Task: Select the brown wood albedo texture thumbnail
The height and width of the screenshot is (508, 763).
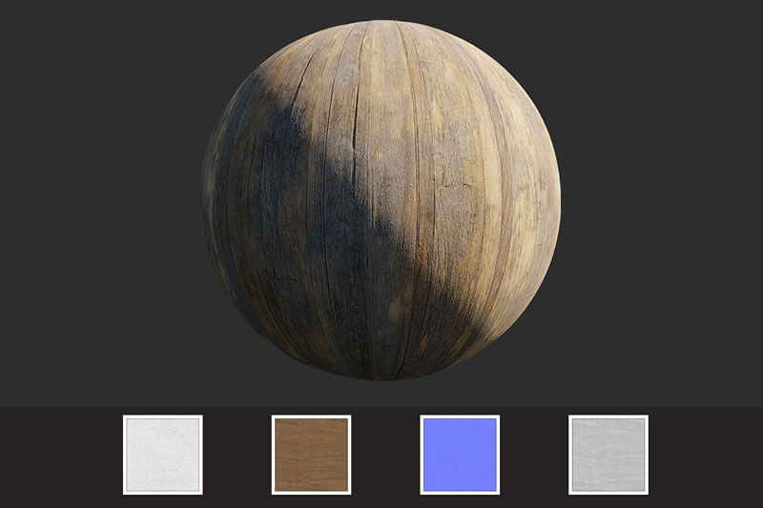Action: coord(311,455)
